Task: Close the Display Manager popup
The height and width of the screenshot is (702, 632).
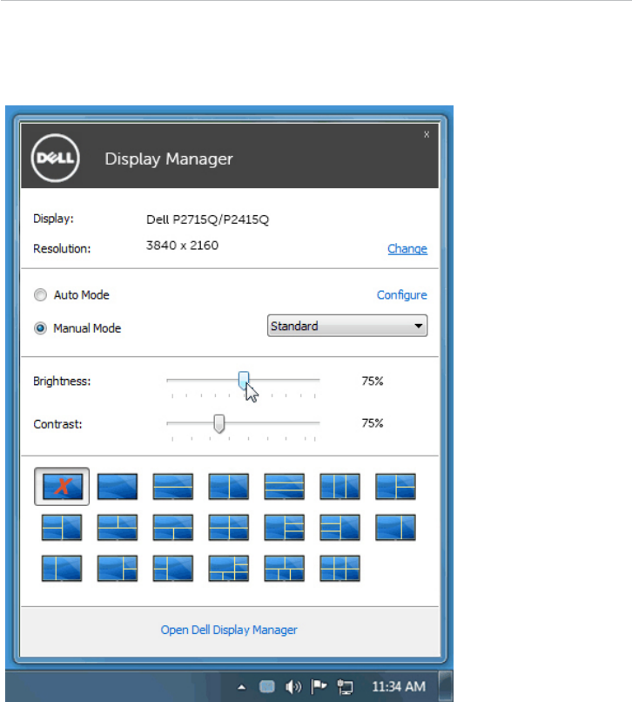Action: [x=427, y=134]
